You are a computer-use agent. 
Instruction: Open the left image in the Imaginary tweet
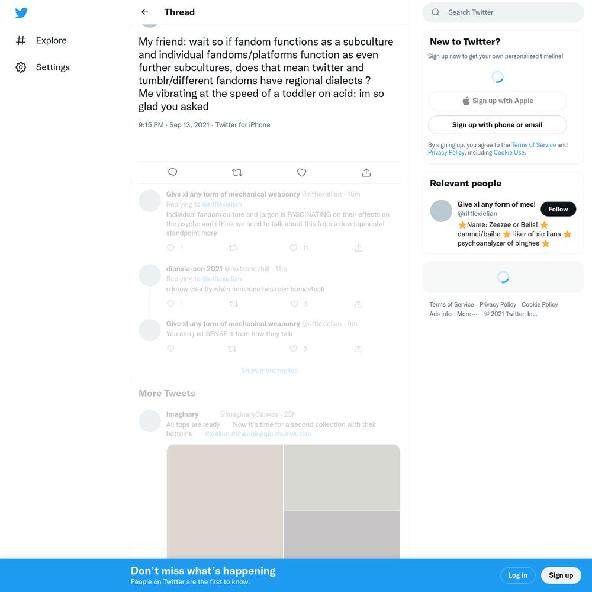point(224,501)
